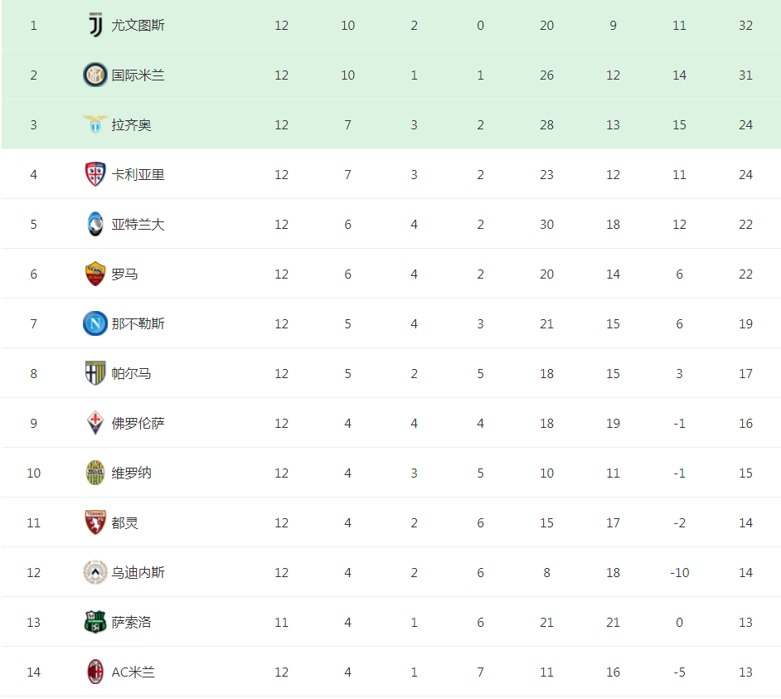Open the 尤文图斯 team name link
Image resolution: width=781 pixels, height=699 pixels.
pyautogui.click(x=138, y=25)
